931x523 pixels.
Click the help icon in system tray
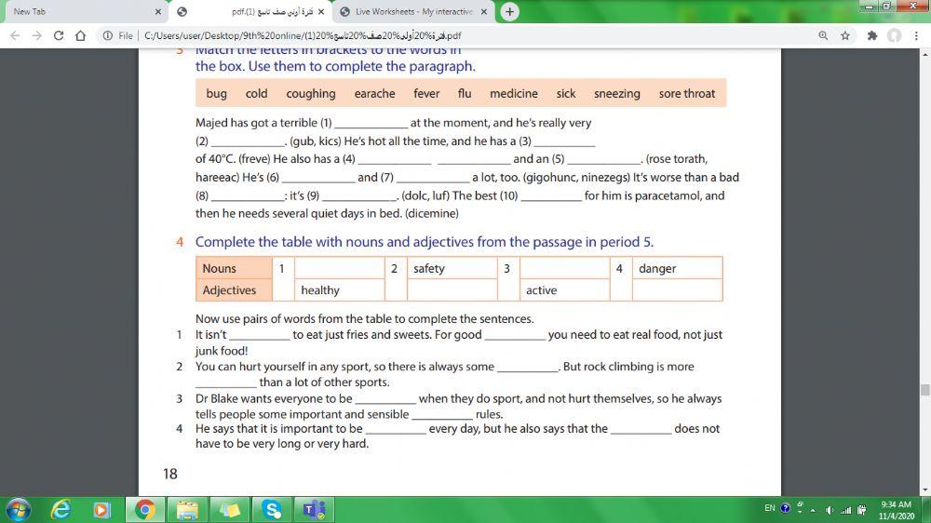[786, 508]
